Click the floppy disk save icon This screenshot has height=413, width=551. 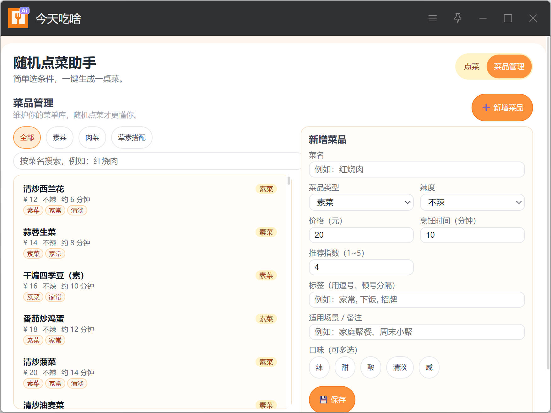point(323,400)
